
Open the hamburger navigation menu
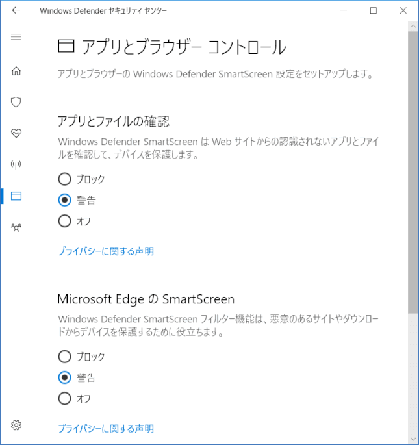16,36
